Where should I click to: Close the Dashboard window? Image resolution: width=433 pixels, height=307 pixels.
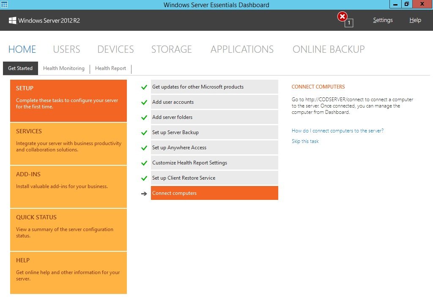tap(422, 4)
